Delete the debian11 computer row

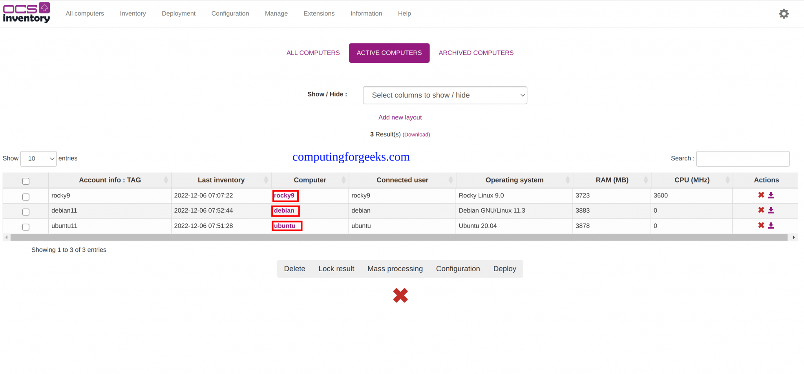(761, 210)
